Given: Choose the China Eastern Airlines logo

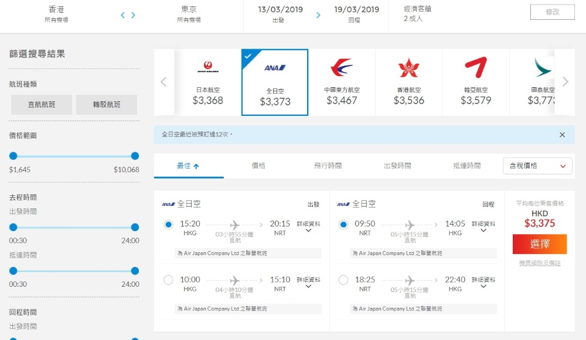Looking at the screenshot, I should [x=342, y=68].
